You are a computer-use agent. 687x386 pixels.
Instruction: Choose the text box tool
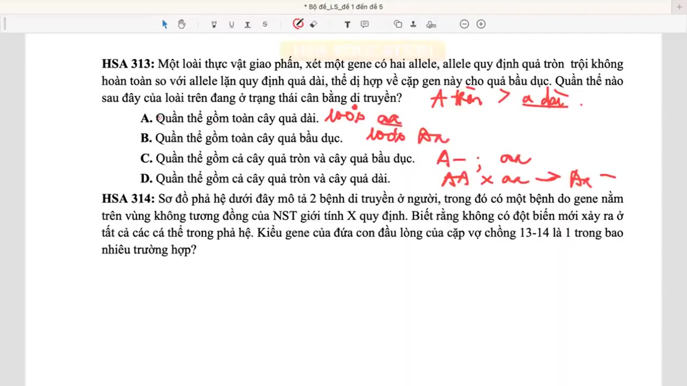pyautogui.click(x=347, y=24)
